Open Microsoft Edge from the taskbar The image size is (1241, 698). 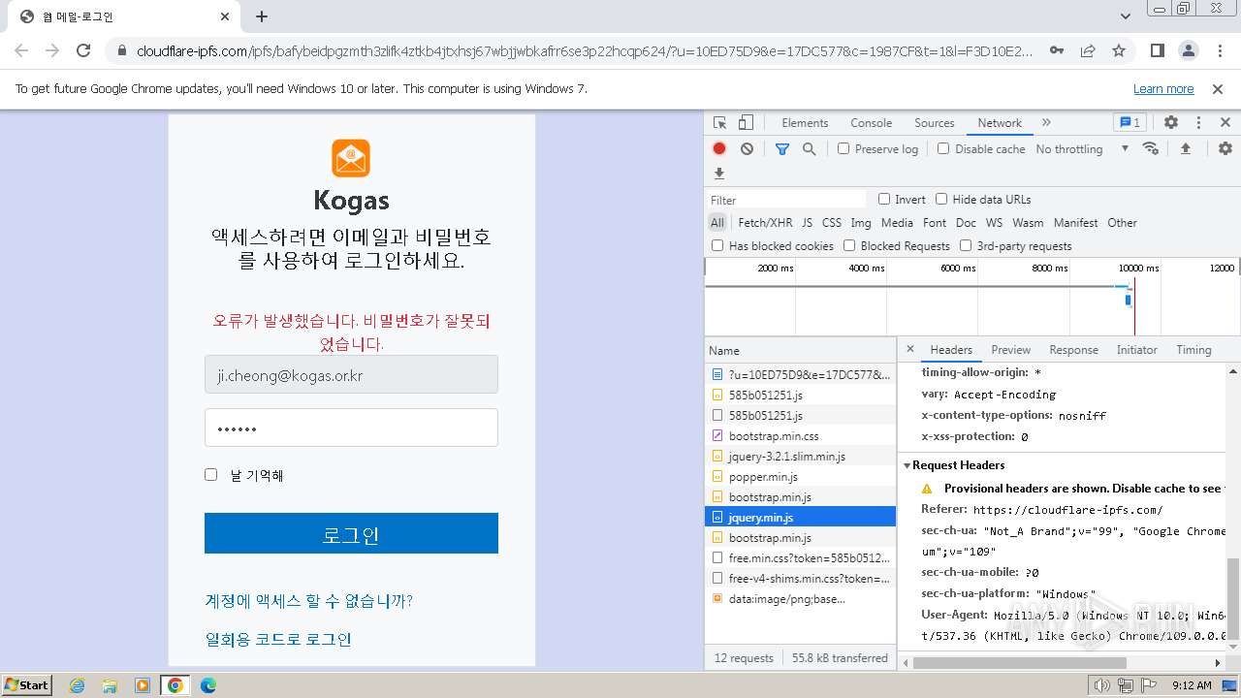pos(207,685)
